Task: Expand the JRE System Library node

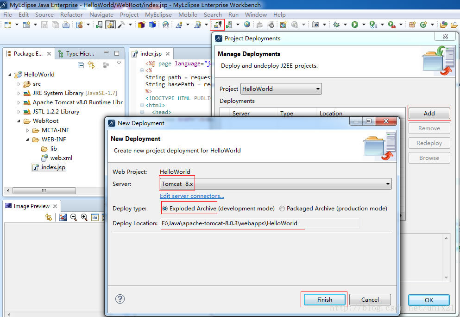Action: coord(19,93)
